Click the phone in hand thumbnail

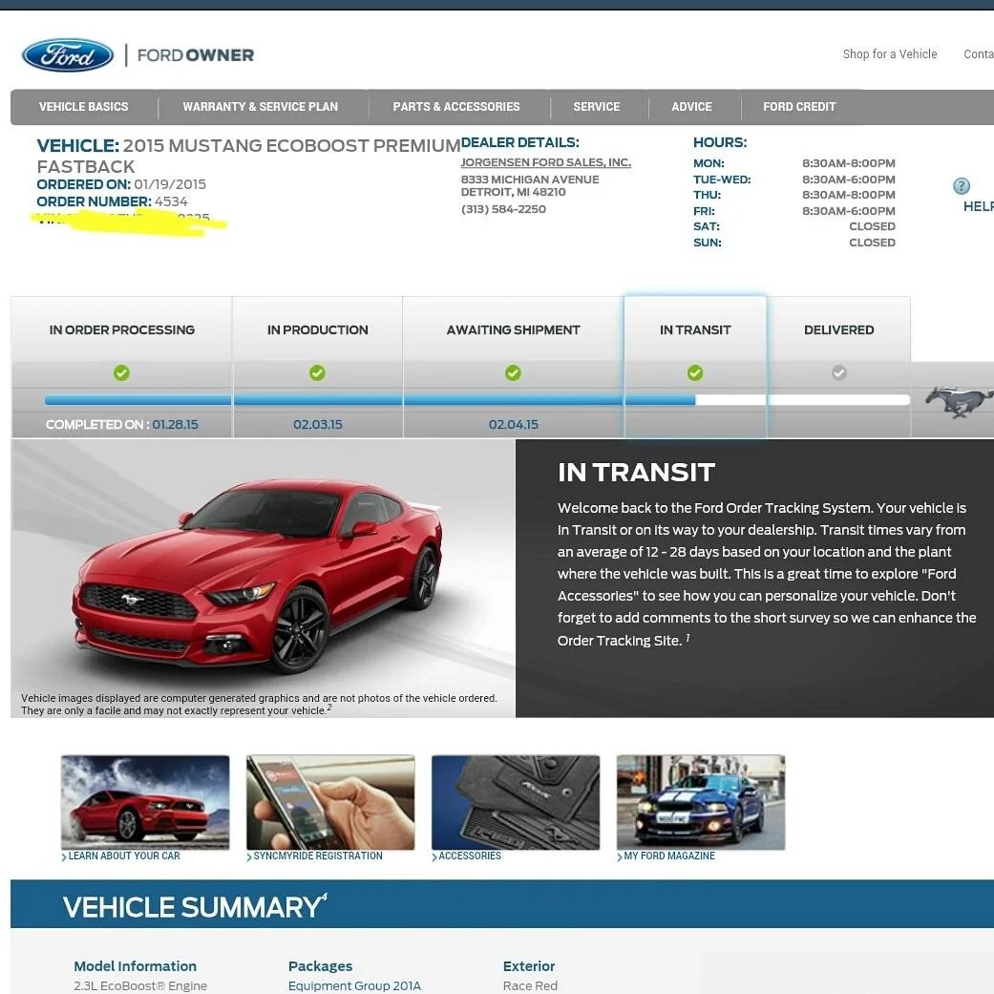330,802
